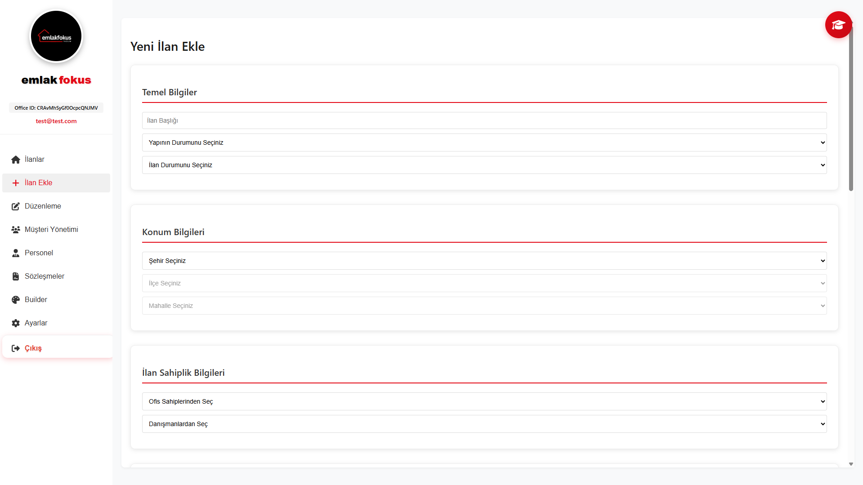
Task: Open the Yapının Durumunu Seçiniz dropdown
Action: coord(484,142)
